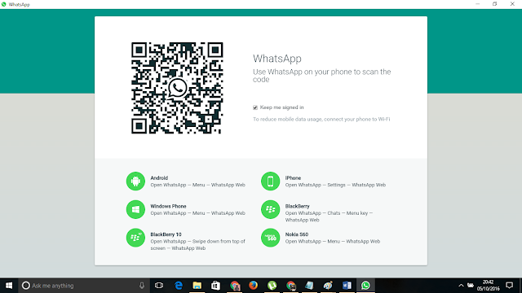This screenshot has height=293, width=522.
Task: Open Task View from the taskbar
Action: (159, 286)
